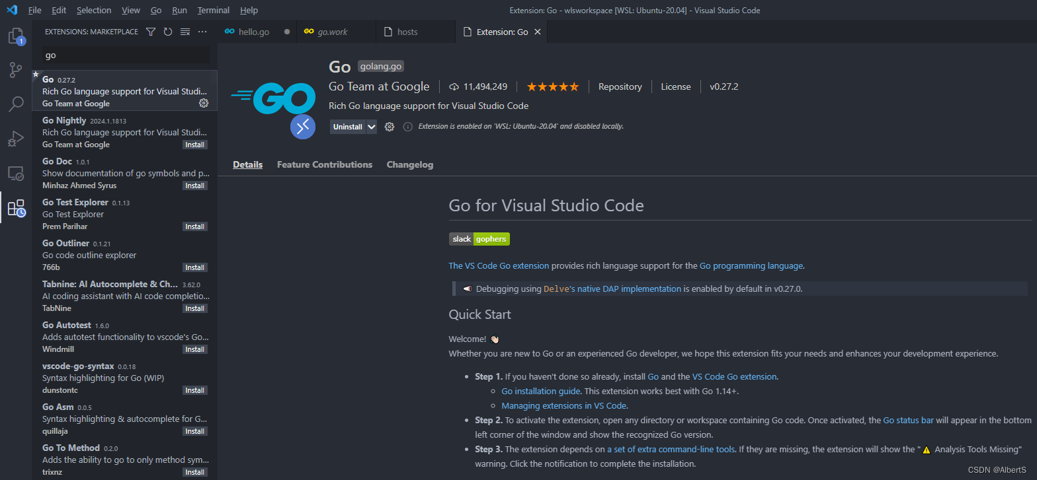
Task: Open the Help menu
Action: point(249,10)
